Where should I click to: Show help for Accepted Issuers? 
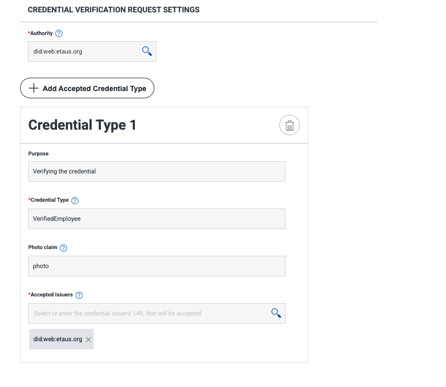79,295
